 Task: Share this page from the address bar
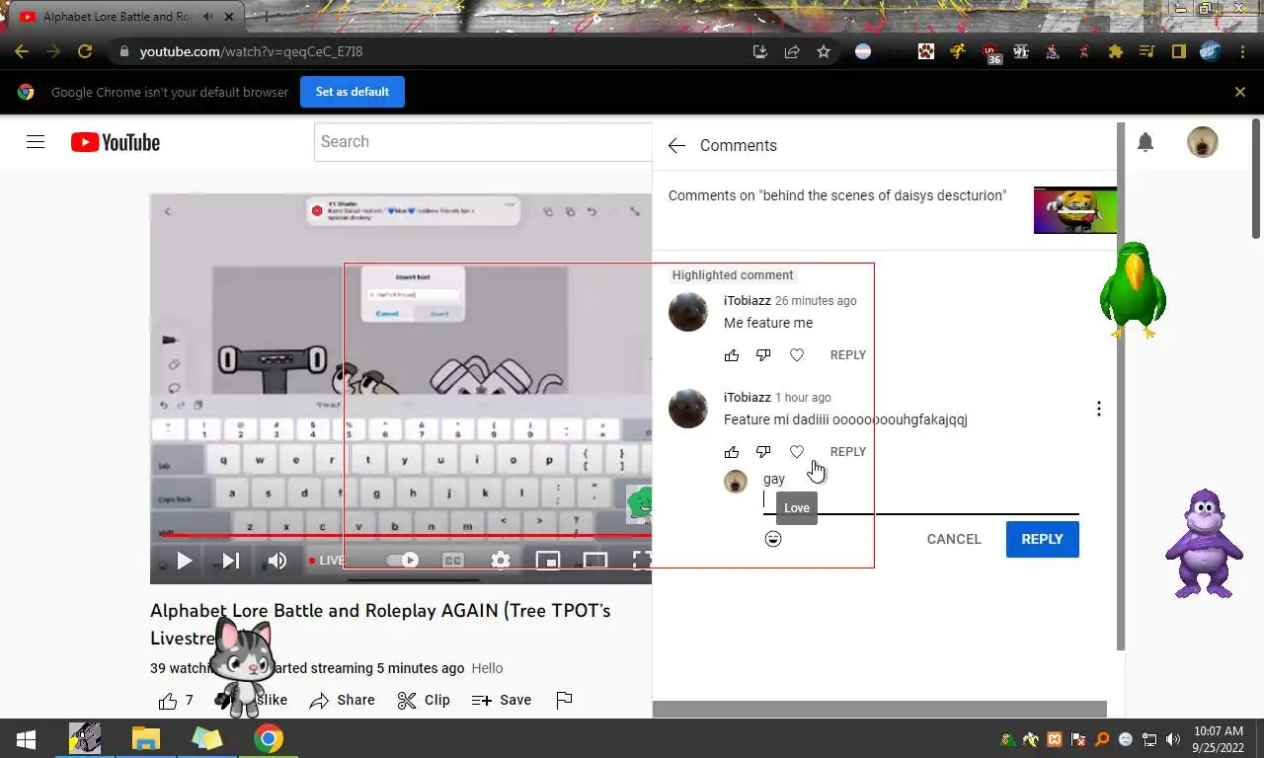[x=791, y=51]
